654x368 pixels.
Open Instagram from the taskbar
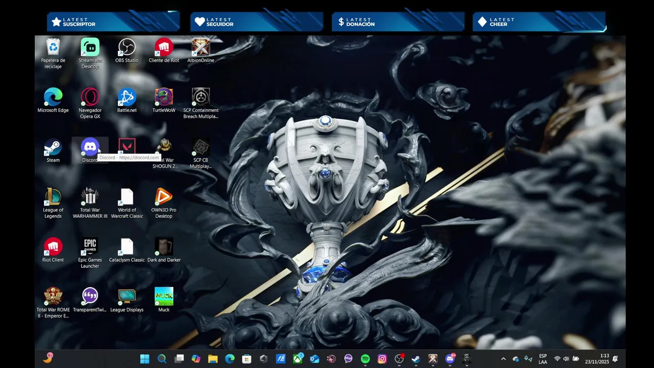coord(382,359)
